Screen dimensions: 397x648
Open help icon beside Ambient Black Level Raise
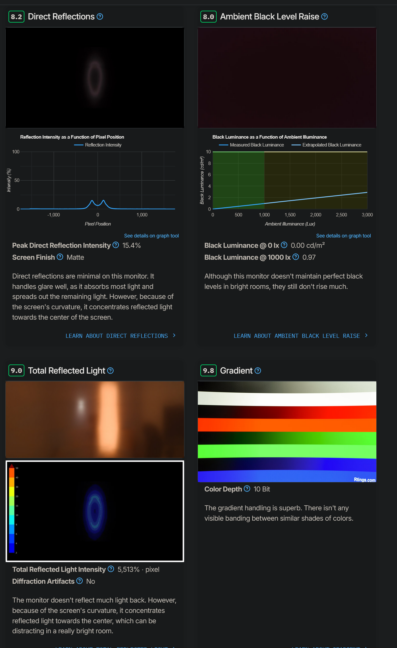[325, 17]
